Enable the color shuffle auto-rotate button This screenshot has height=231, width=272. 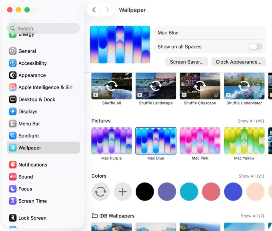click(x=100, y=192)
